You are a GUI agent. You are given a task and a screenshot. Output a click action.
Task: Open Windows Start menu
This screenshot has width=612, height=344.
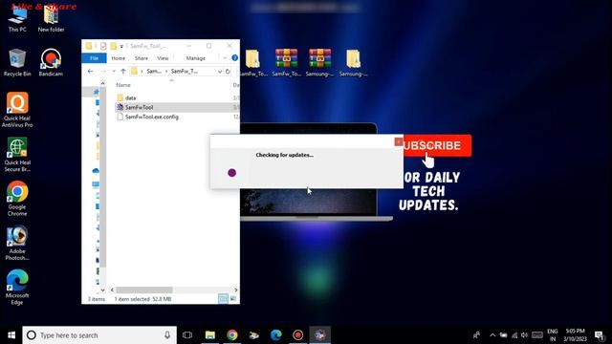click(11, 335)
